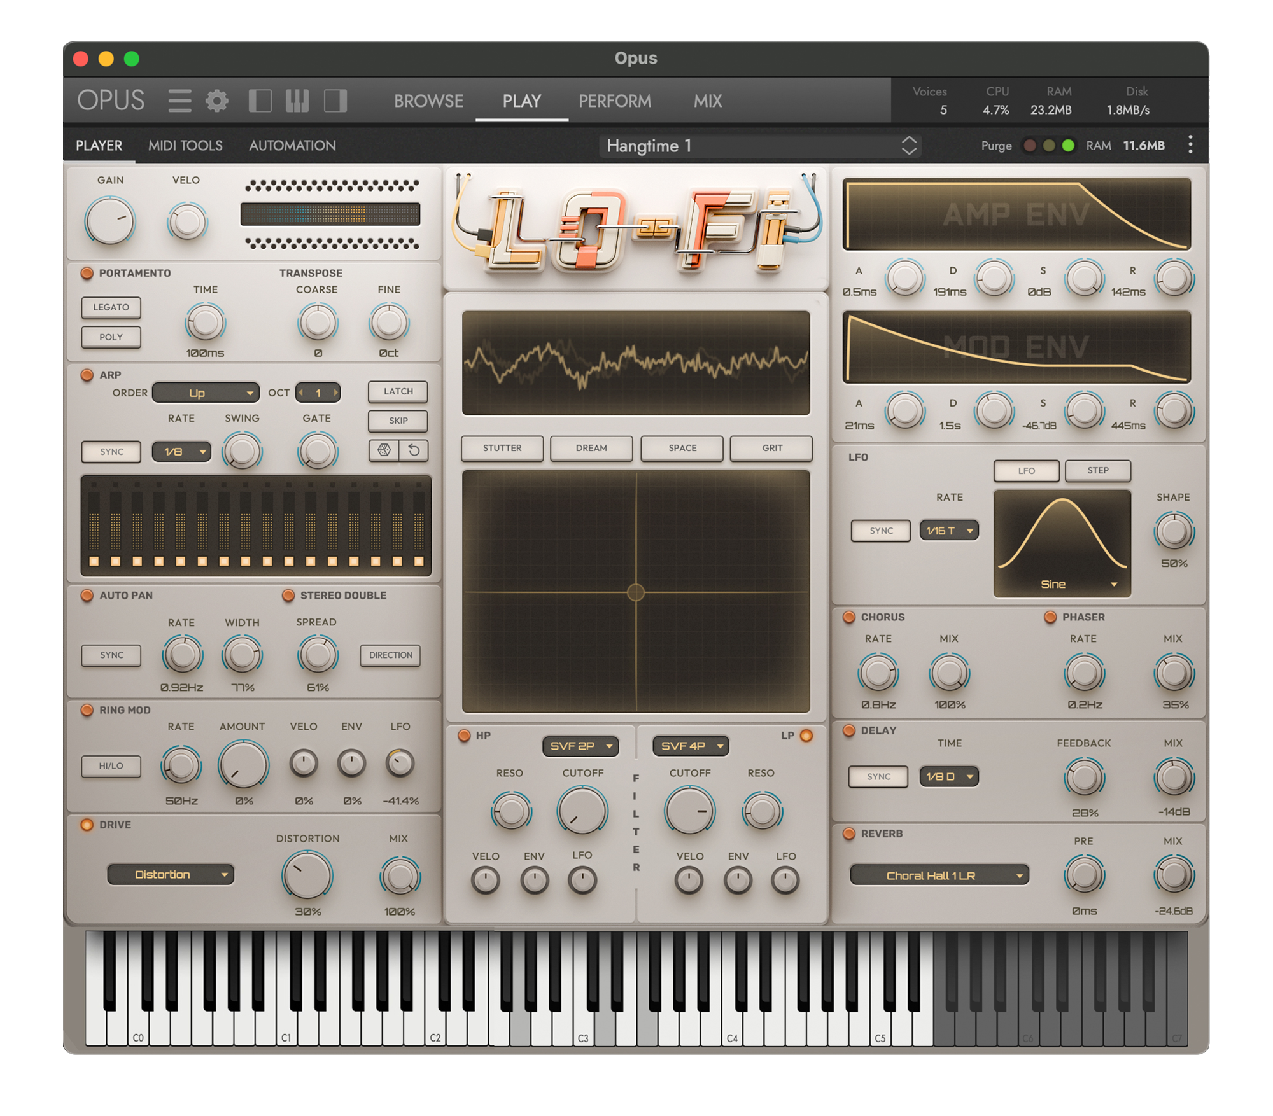1273x1116 pixels.
Task: Toggle the Reverb power LED
Action: click(x=848, y=834)
